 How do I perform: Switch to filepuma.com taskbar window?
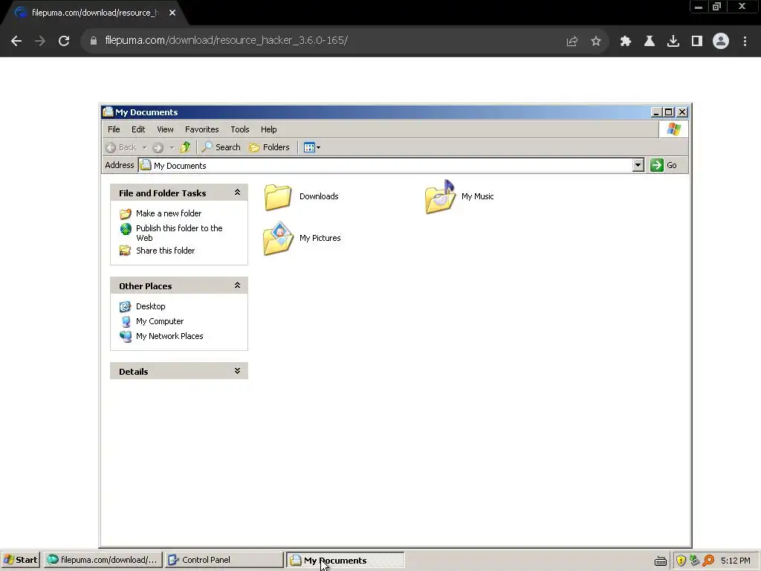(103, 560)
